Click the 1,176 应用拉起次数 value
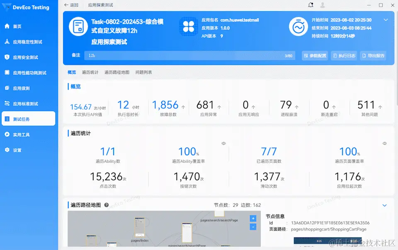 348,176
